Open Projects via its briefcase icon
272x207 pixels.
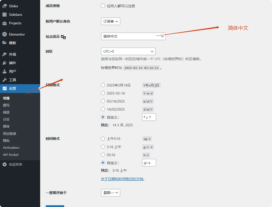(x=5, y=23)
